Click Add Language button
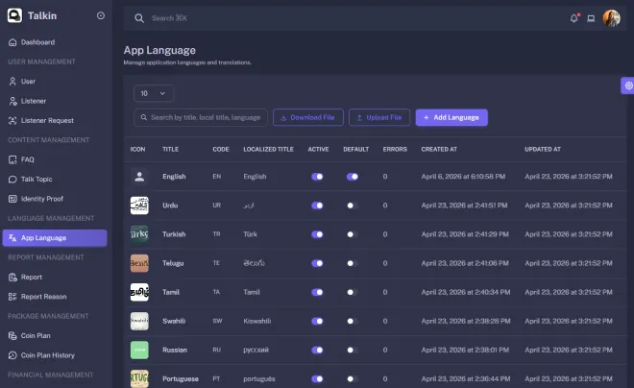The width and height of the screenshot is (634, 388). (451, 117)
